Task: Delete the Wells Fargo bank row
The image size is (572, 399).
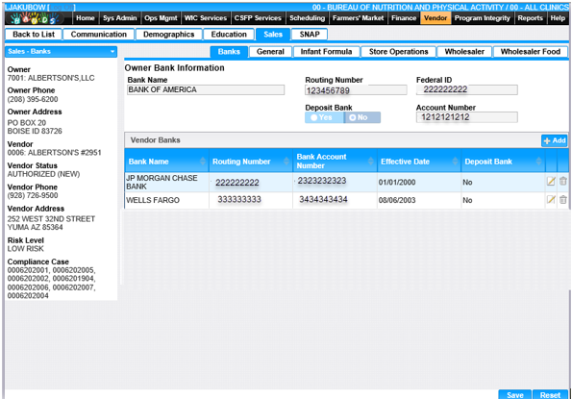Action: (563, 200)
